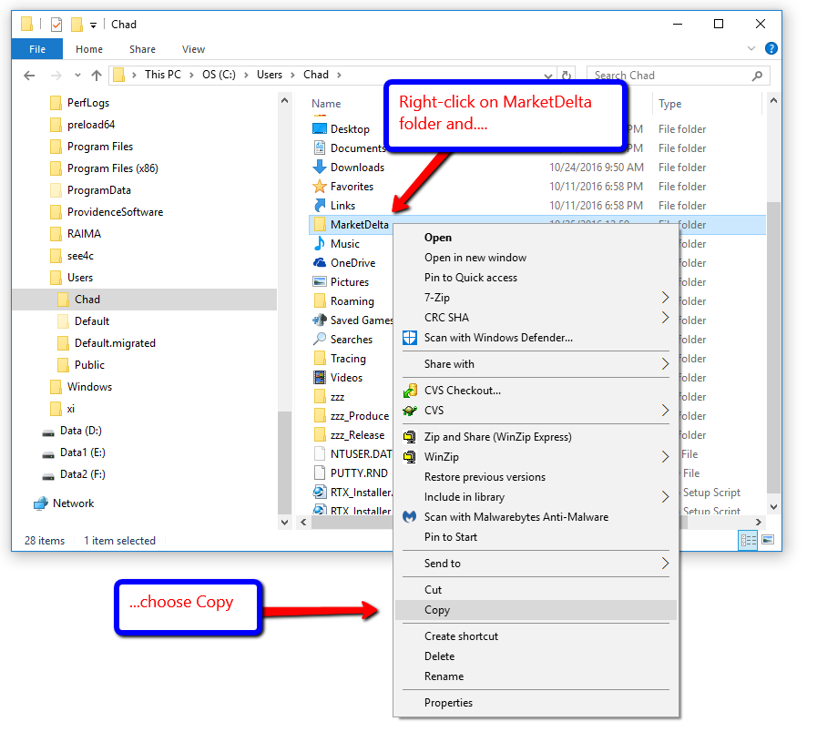Select the Saved Games icon
Viewport: 817px width, 732px height.
pos(320,320)
